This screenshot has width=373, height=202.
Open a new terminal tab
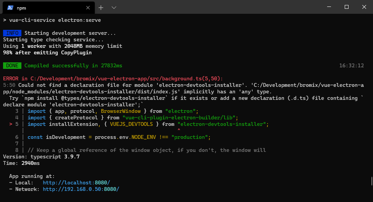click(x=101, y=8)
